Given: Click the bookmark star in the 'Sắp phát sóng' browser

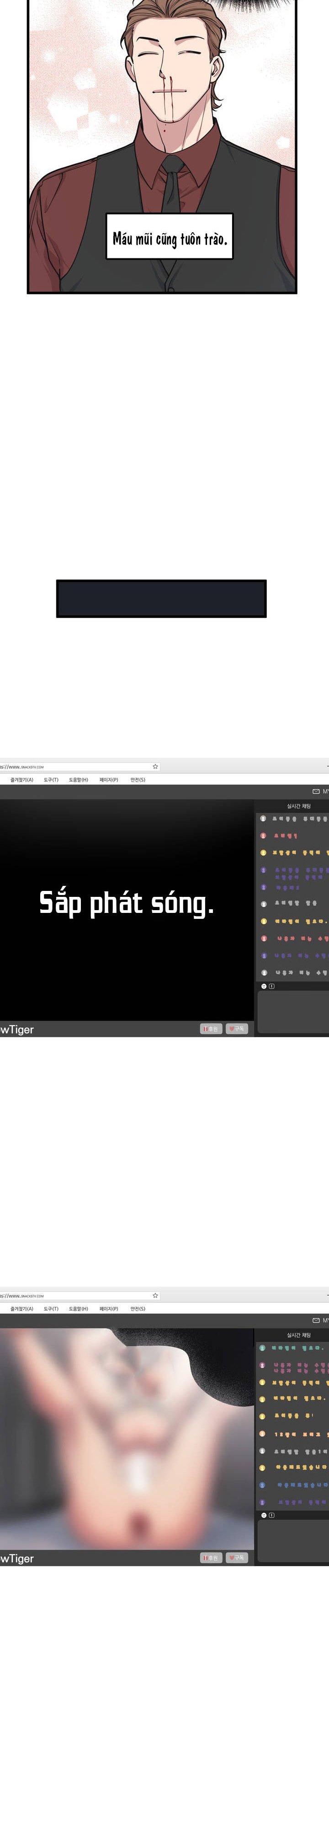Looking at the screenshot, I should tap(155, 766).
